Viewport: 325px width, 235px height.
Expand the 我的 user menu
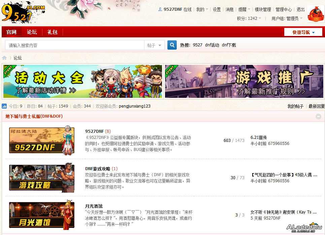(x=202, y=9)
